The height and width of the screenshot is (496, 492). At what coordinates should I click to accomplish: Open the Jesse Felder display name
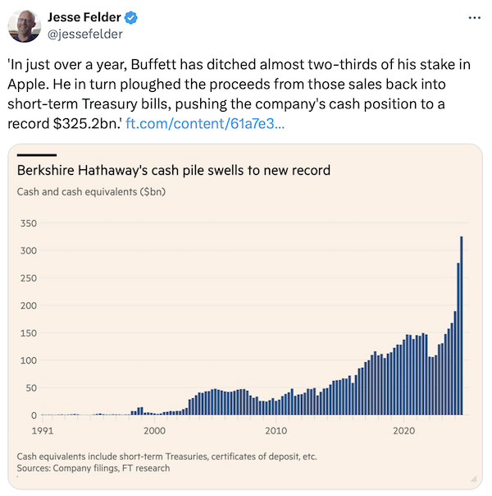point(83,17)
